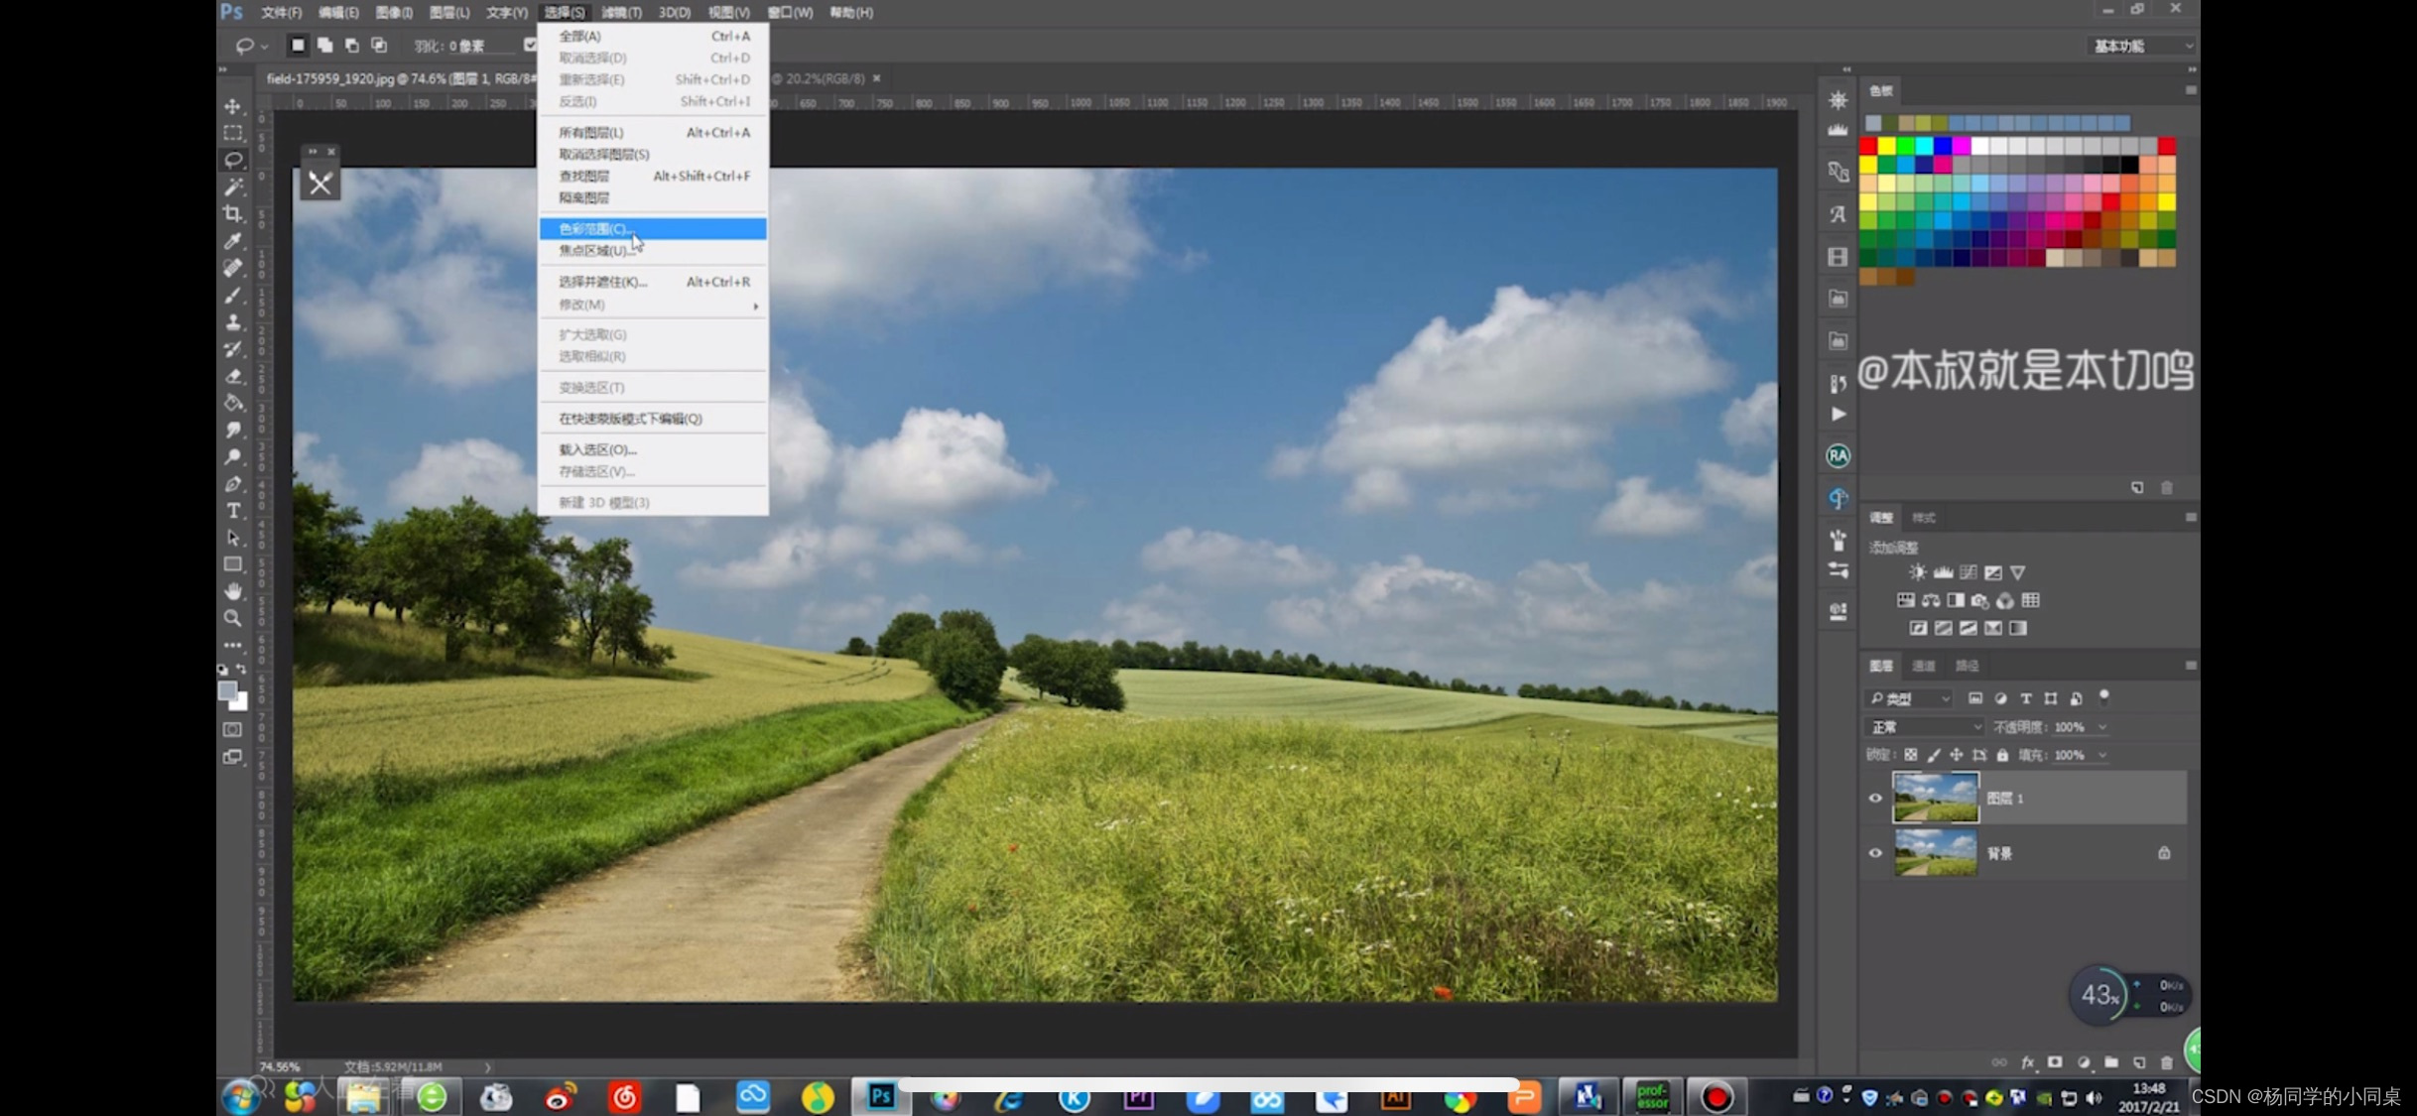Select the Magic Wand tool
Viewport: 2417px width, 1116px height.
coord(233,186)
